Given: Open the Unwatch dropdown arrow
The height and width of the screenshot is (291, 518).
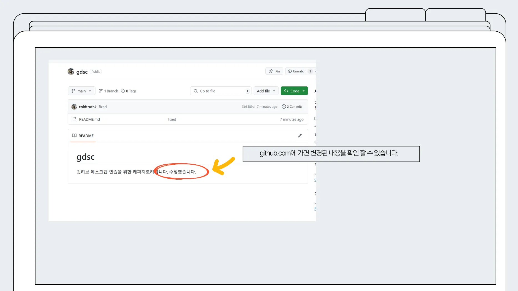Looking at the screenshot, I should point(315,71).
